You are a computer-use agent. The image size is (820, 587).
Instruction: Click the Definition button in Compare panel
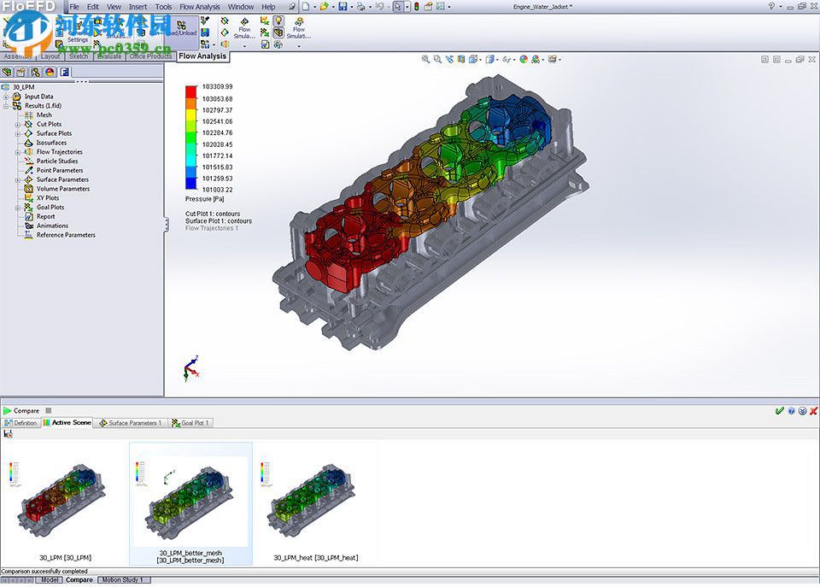pyautogui.click(x=20, y=422)
